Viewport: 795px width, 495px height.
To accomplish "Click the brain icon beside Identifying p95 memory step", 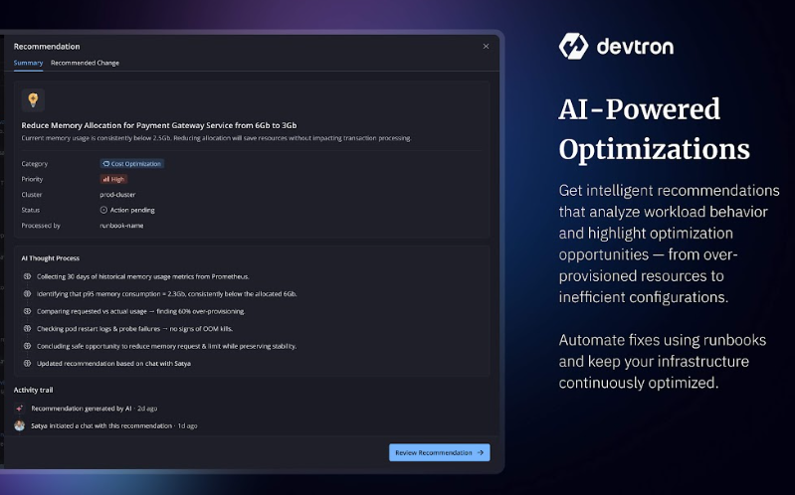I will pos(27,294).
